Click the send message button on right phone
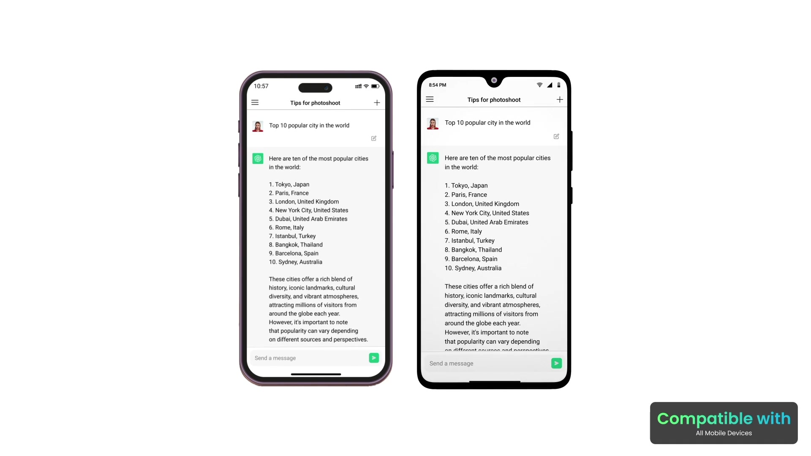 click(556, 363)
